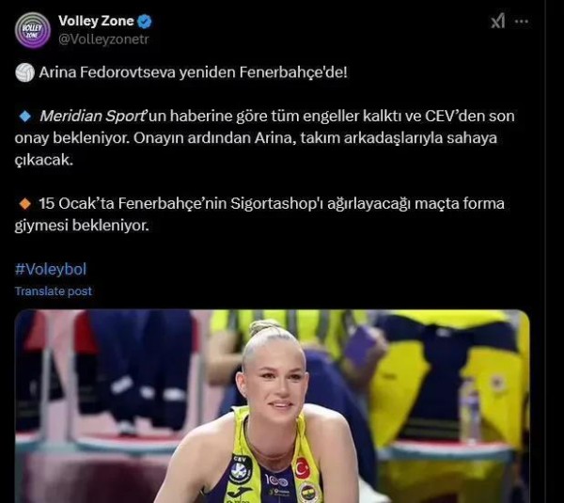Click the Fenerbahçe crest on the jersey
Screen dimensions: 564x503
click(308, 493)
